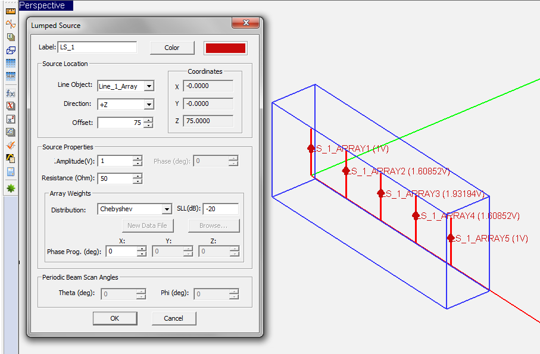
Task: Click the ruler measurement icon in toolbar
Action: (x=10, y=10)
